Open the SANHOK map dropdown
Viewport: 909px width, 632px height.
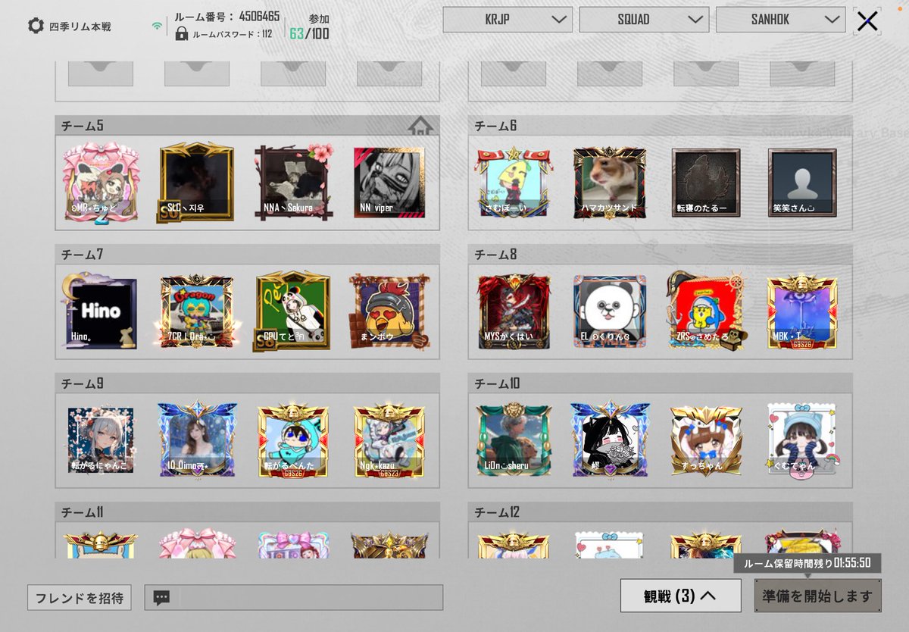tap(780, 20)
